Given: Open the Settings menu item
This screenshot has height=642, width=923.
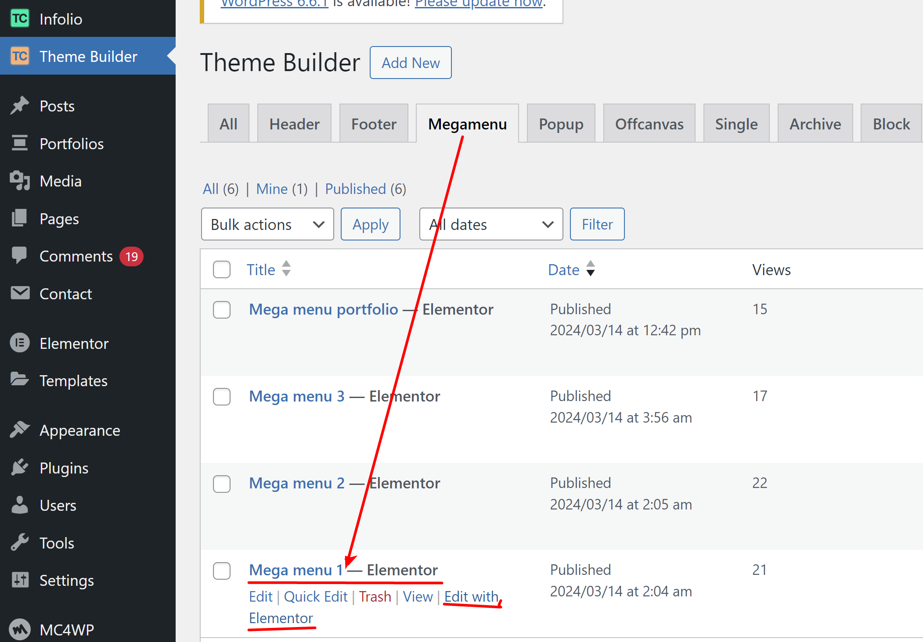Looking at the screenshot, I should click(x=88, y=580).
